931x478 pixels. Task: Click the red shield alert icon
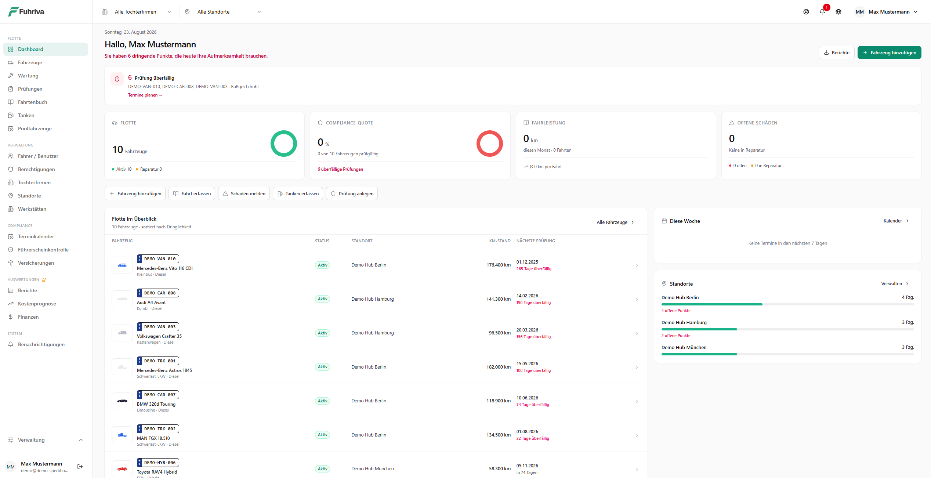click(117, 79)
